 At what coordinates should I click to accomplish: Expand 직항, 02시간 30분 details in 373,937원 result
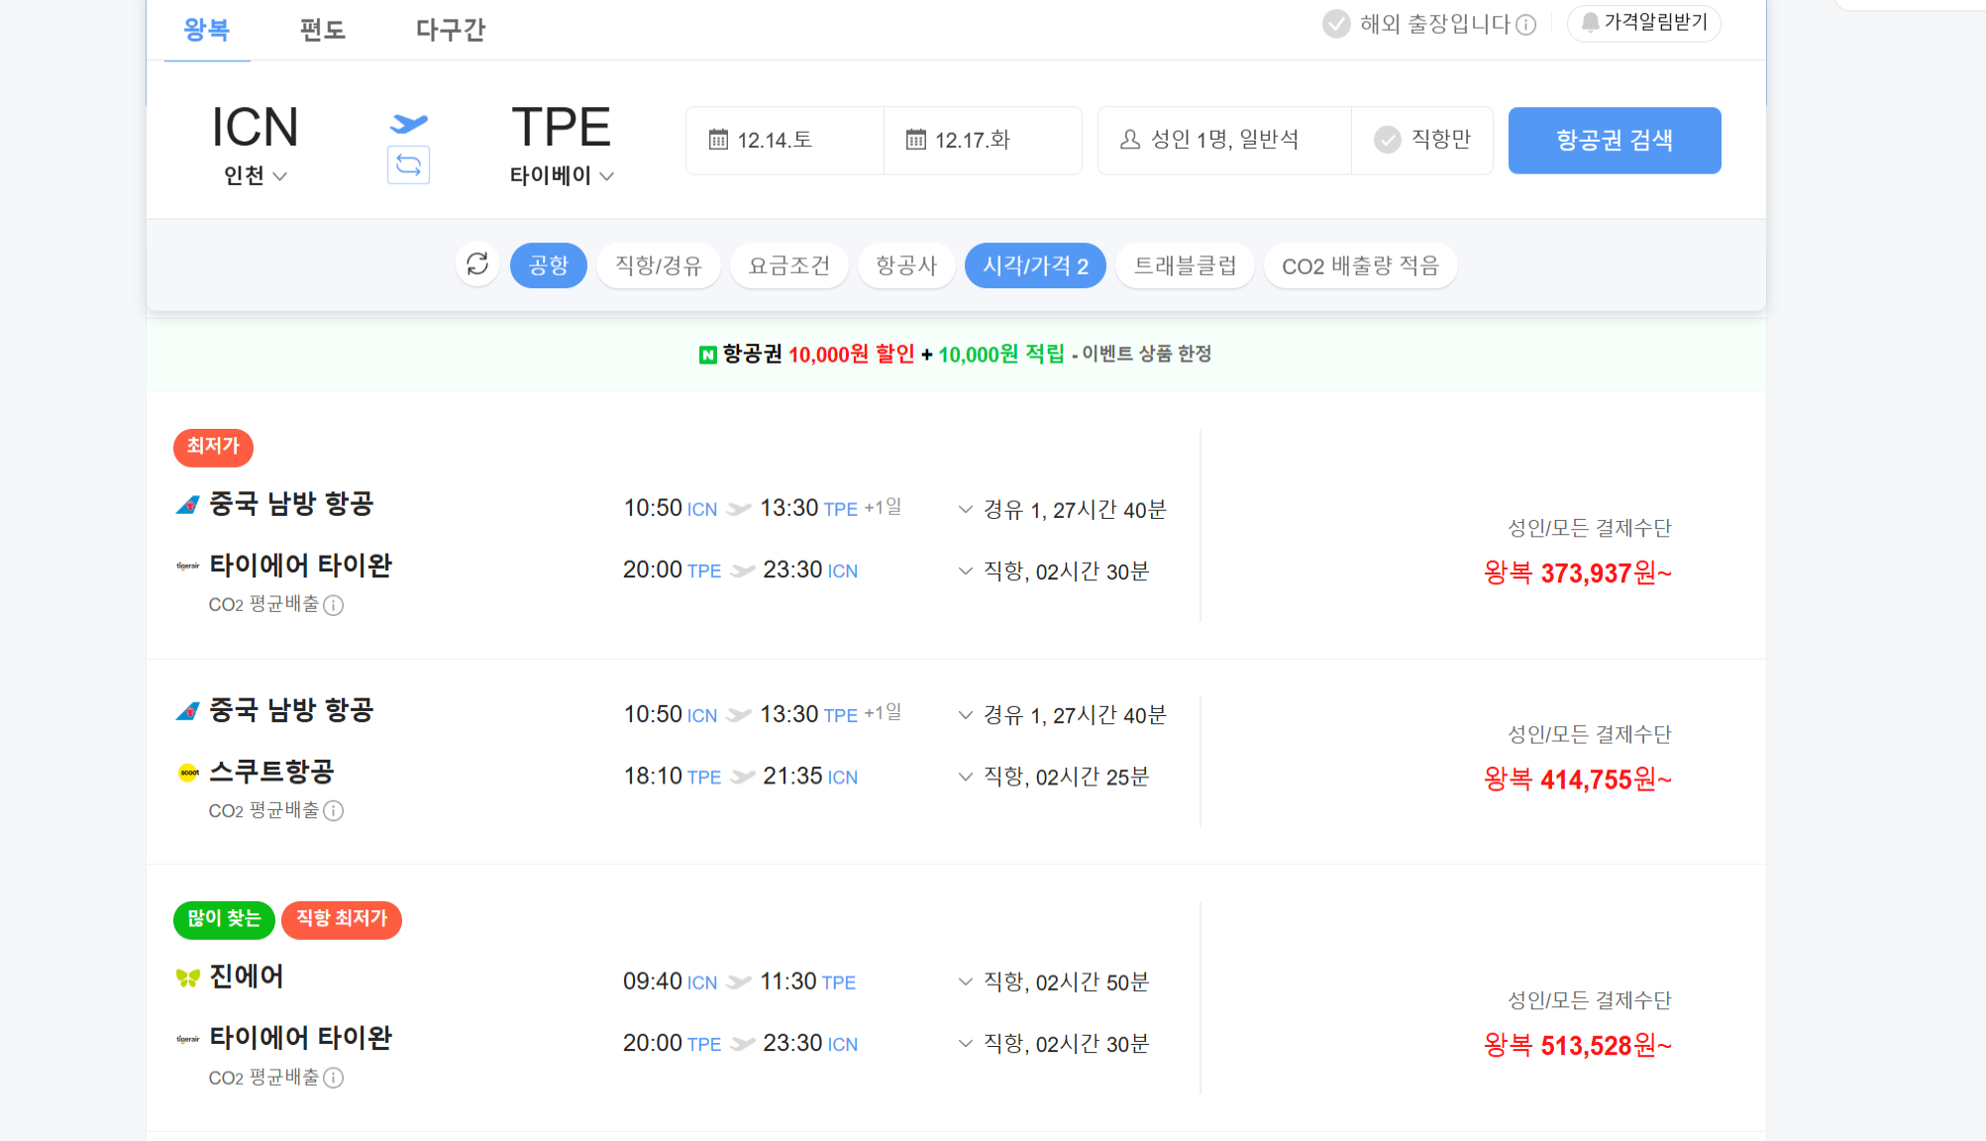1053,571
